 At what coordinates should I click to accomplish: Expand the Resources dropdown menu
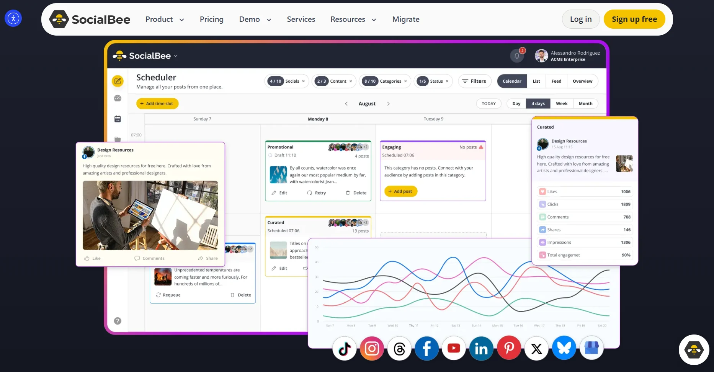[353, 19]
